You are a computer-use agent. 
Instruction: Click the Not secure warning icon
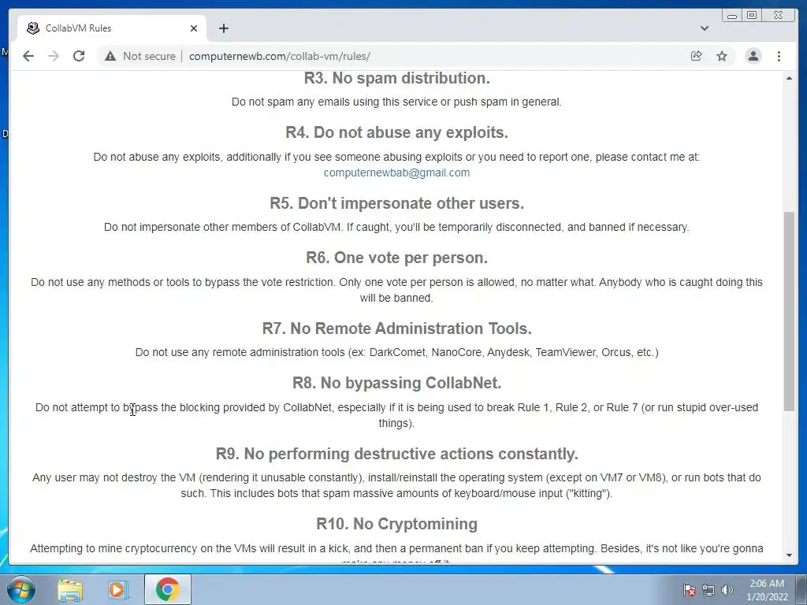coord(110,56)
